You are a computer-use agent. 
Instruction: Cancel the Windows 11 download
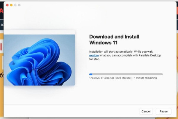[146, 111]
